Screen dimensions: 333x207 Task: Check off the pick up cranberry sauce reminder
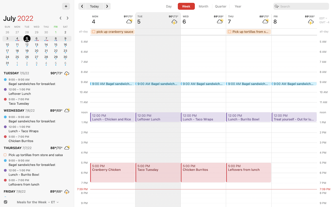pos(94,32)
